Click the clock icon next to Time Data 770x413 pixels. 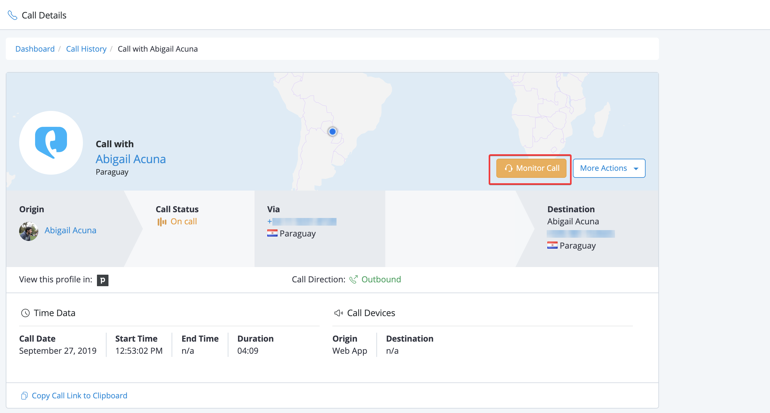coord(25,313)
